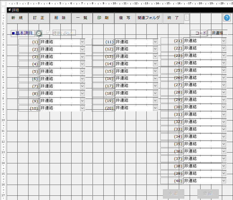Select the (28) label box
This screenshot has width=233, height=200.
coord(171,92)
